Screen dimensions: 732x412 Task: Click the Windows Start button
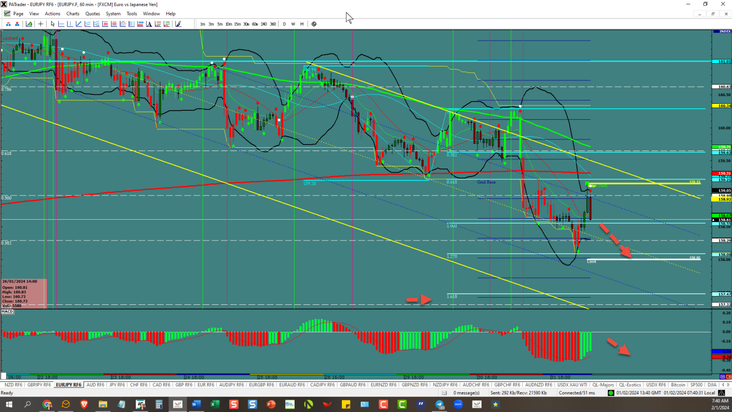tap(9, 404)
